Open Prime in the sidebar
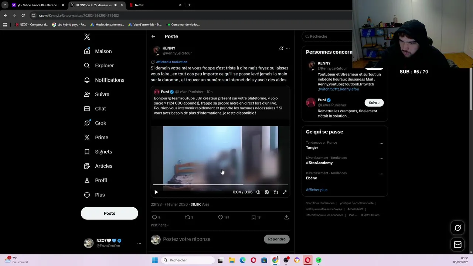Image resolution: width=473 pixels, height=266 pixels. (96, 137)
